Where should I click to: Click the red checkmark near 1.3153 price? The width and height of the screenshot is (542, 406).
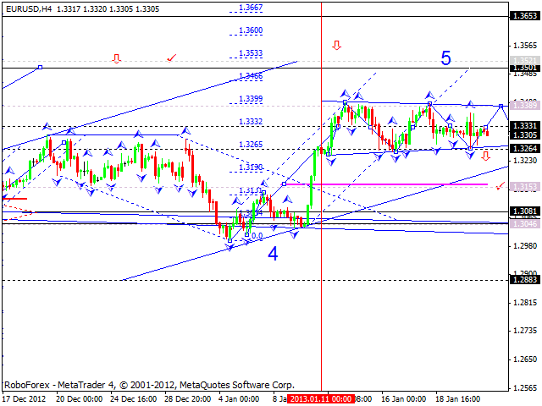point(501,184)
